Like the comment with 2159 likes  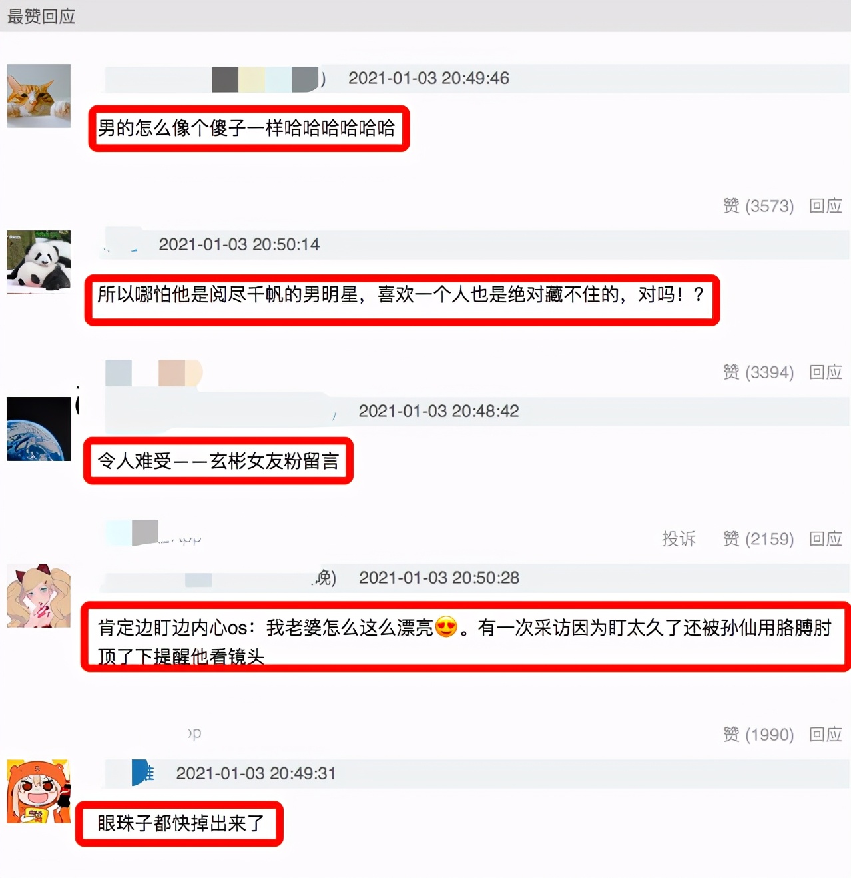click(x=758, y=539)
